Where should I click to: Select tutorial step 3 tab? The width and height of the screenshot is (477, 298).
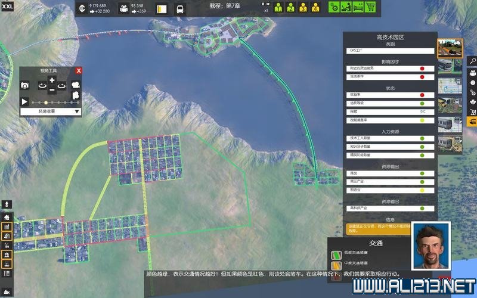pyautogui.click(x=303, y=8)
